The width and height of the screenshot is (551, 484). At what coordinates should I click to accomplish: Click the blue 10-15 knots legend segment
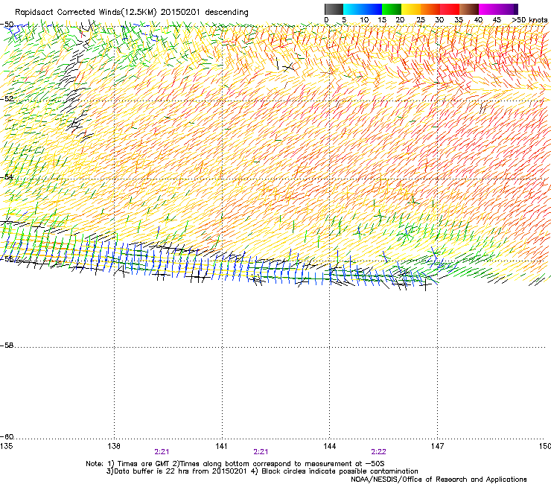pos(372,9)
